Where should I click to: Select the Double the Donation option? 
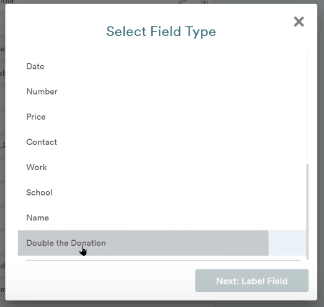coord(162,243)
